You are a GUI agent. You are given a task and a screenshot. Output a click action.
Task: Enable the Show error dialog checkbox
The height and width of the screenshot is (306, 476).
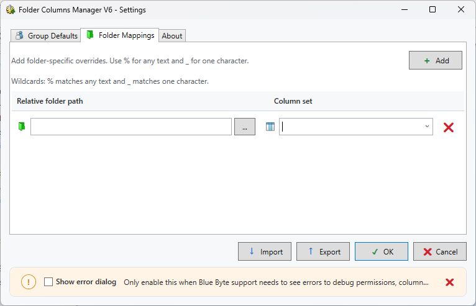pos(48,282)
